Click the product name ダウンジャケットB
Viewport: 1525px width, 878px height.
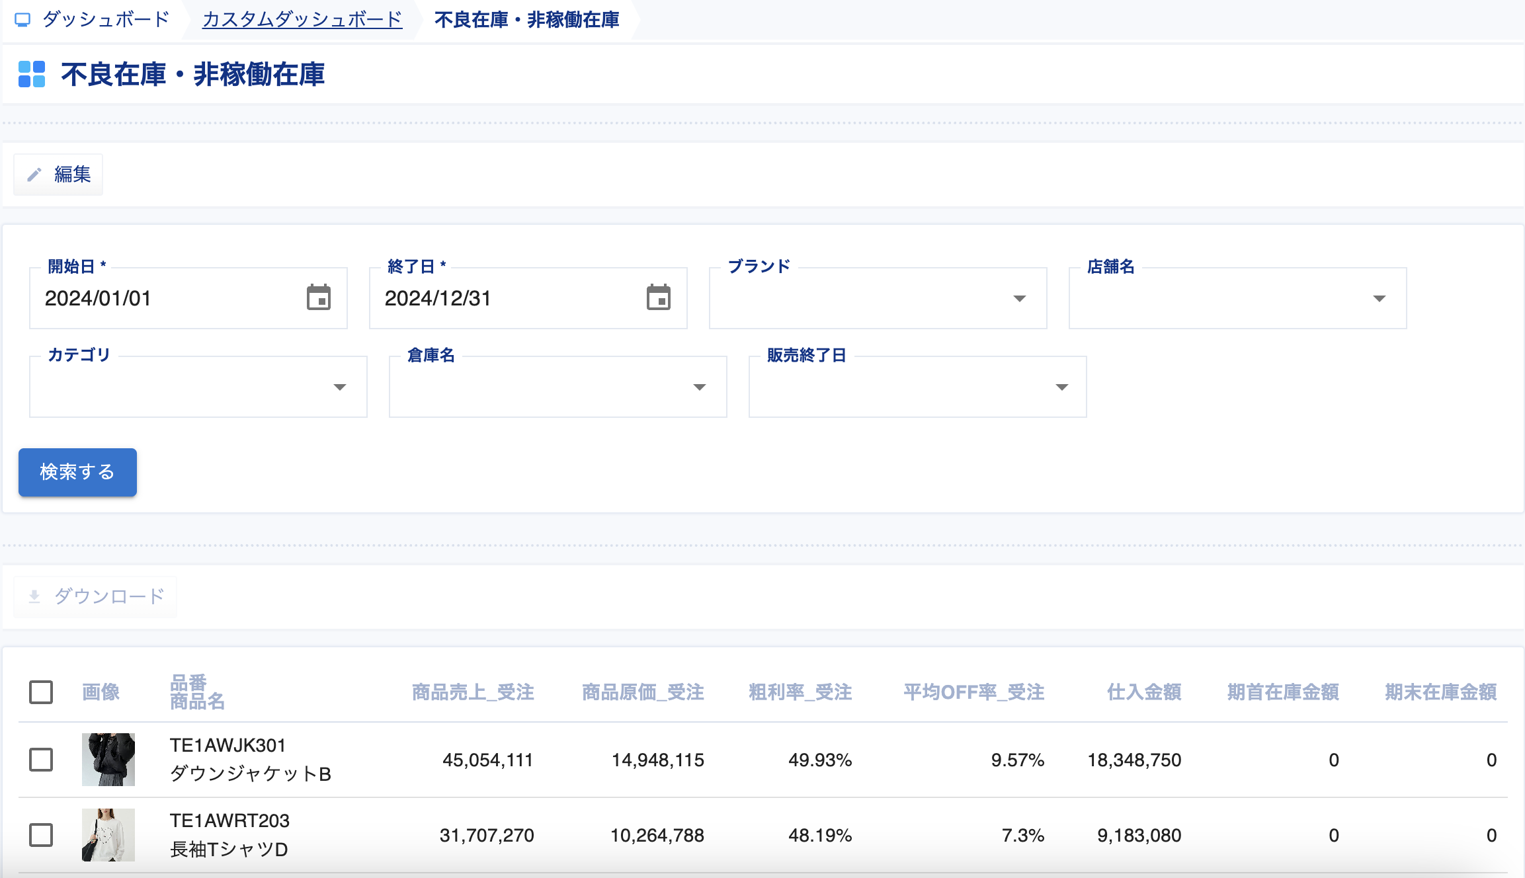(250, 774)
